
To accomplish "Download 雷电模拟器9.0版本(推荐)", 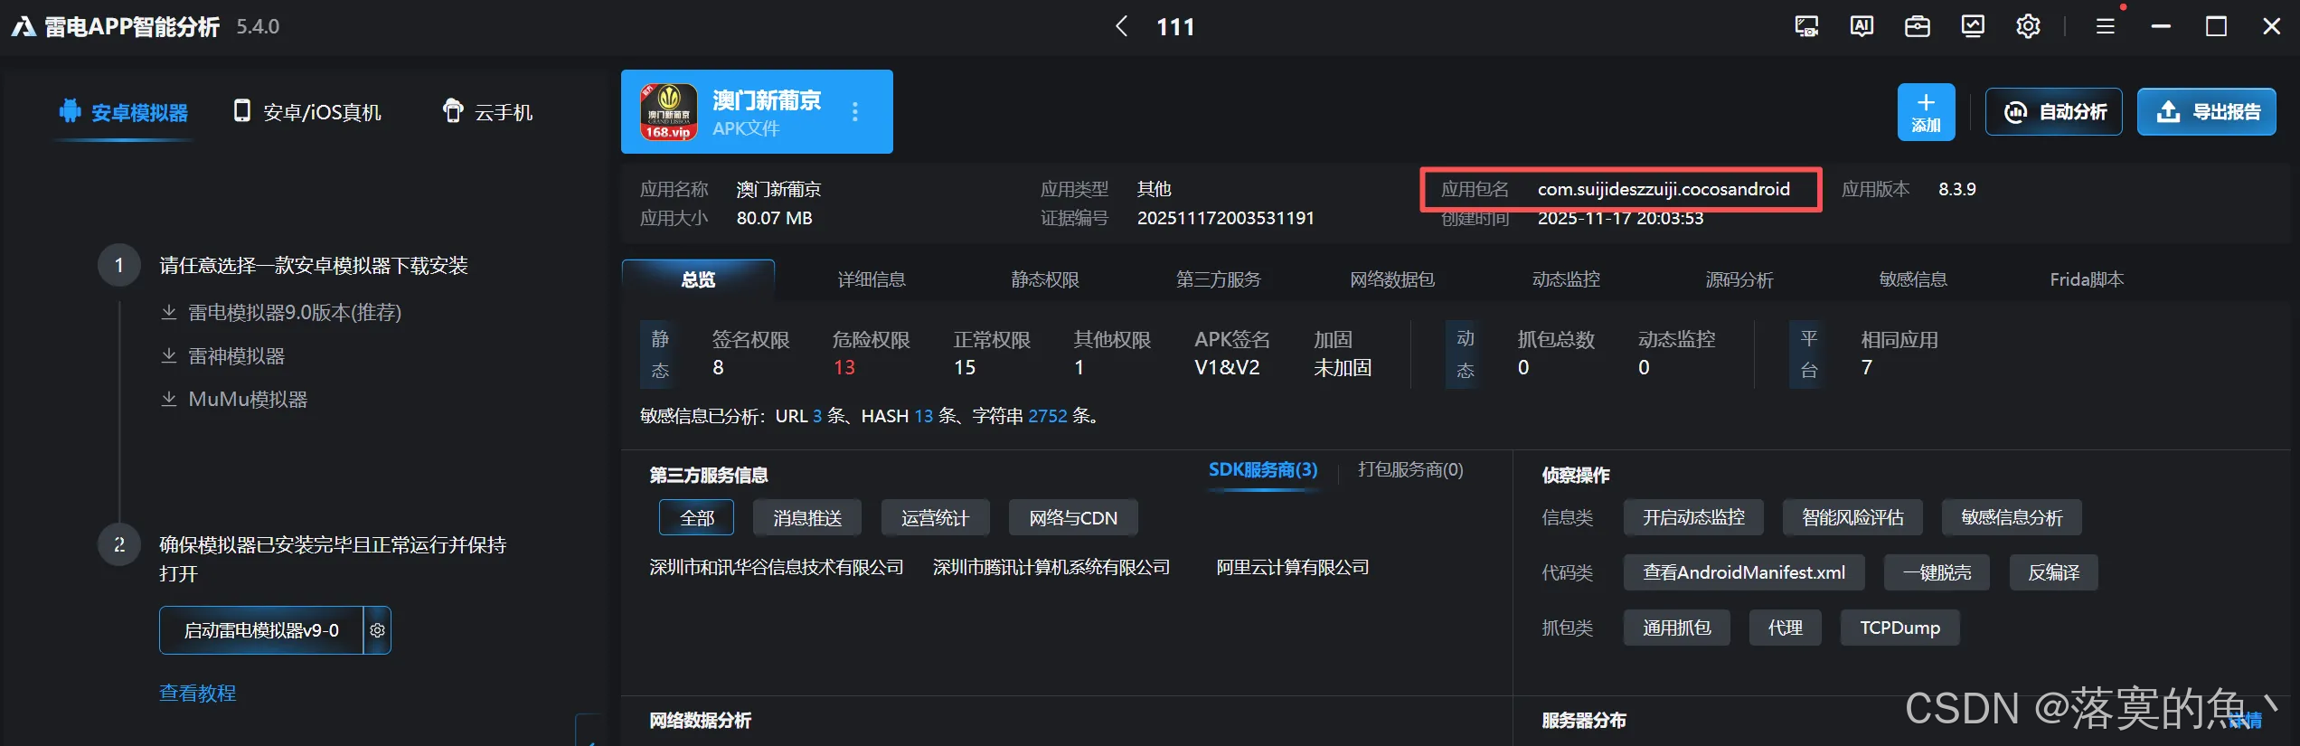I will point(281,313).
